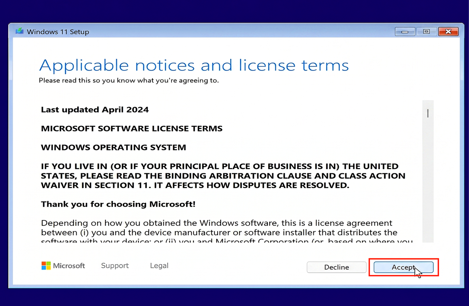Maximize the Windows 11 Setup window

tap(426, 32)
